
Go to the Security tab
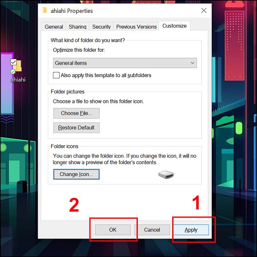coord(101,27)
